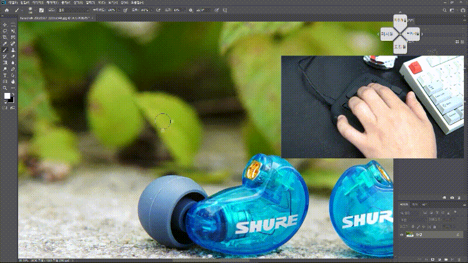468x263 pixels.
Task: Select the Object Selection tool
Action: tap(13, 31)
